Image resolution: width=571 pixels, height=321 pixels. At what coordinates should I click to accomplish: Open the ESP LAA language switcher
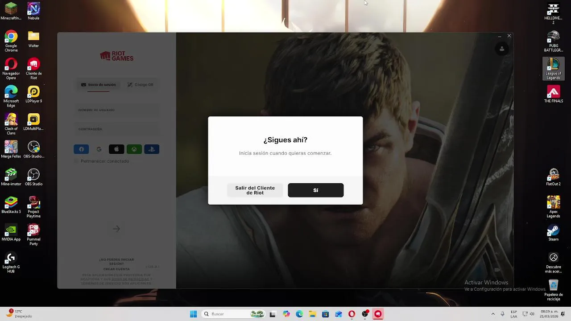(514, 314)
